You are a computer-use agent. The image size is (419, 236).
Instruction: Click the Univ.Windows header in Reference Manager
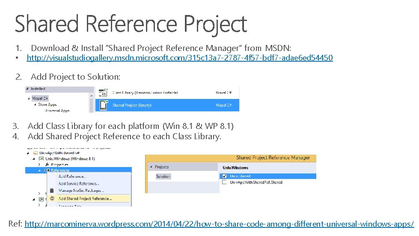click(235, 168)
